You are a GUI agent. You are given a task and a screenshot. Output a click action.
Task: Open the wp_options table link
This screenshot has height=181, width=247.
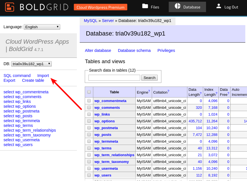(x=105, y=121)
